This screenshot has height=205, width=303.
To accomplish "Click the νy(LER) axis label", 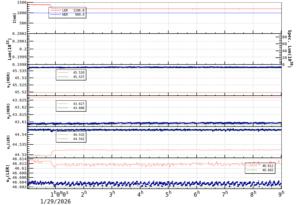I will 8,173.
